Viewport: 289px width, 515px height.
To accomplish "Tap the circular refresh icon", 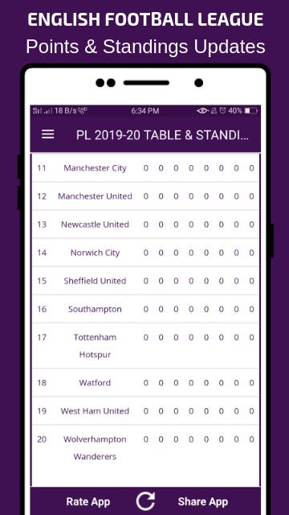I will (145, 501).
